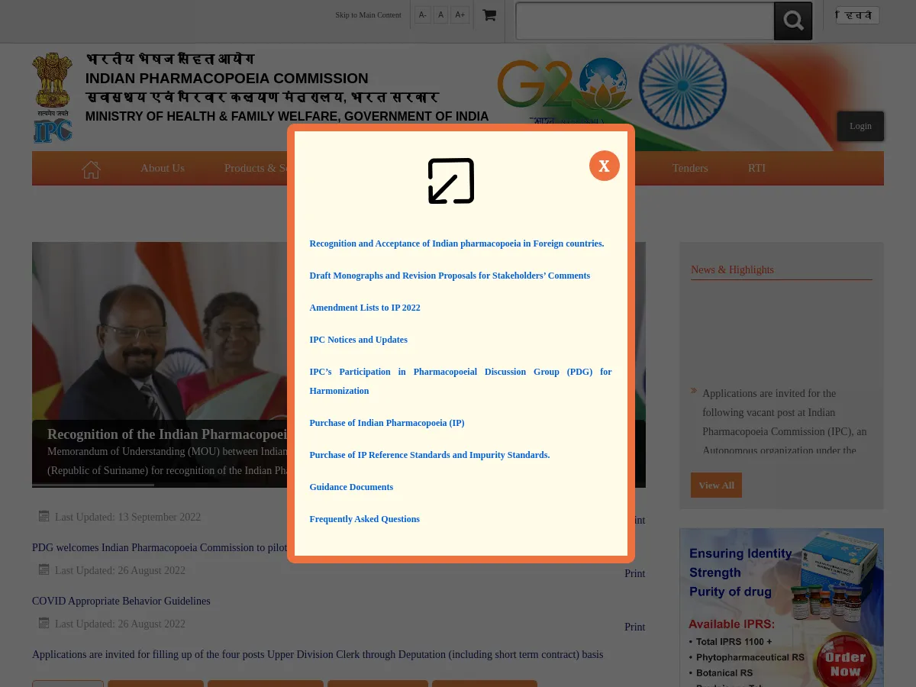Open Purchase of Indian Pharmacopoeia (IP) link
Screen dimensions: 916x687
(386, 423)
